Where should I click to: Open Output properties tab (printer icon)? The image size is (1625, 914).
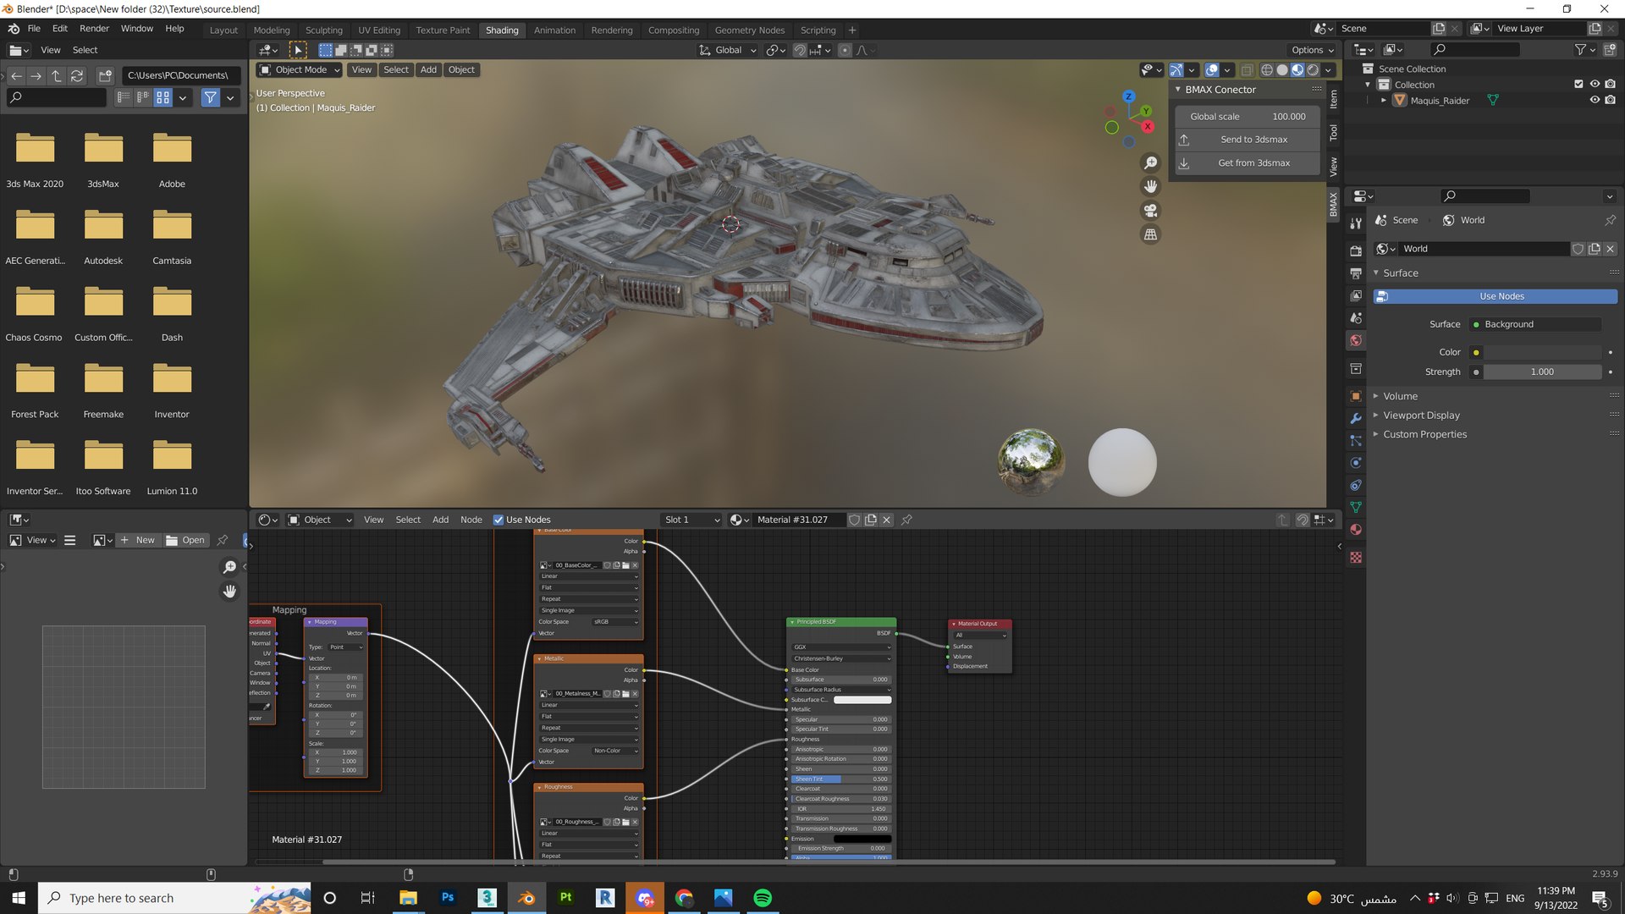pyautogui.click(x=1356, y=273)
